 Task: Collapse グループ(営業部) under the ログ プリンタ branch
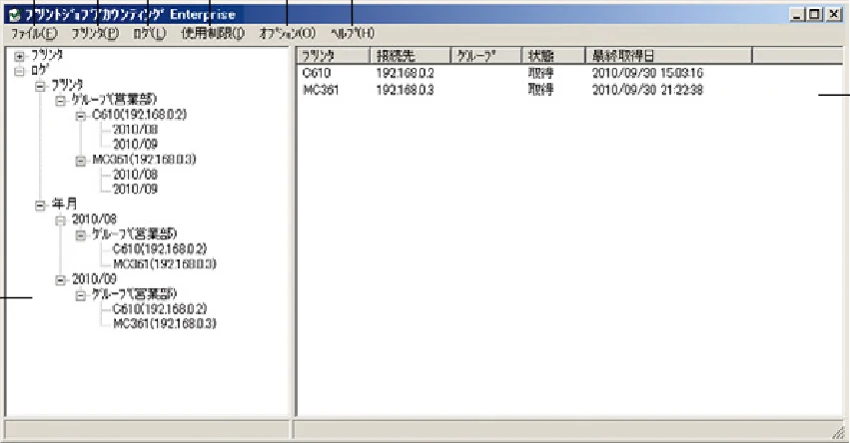click(61, 101)
